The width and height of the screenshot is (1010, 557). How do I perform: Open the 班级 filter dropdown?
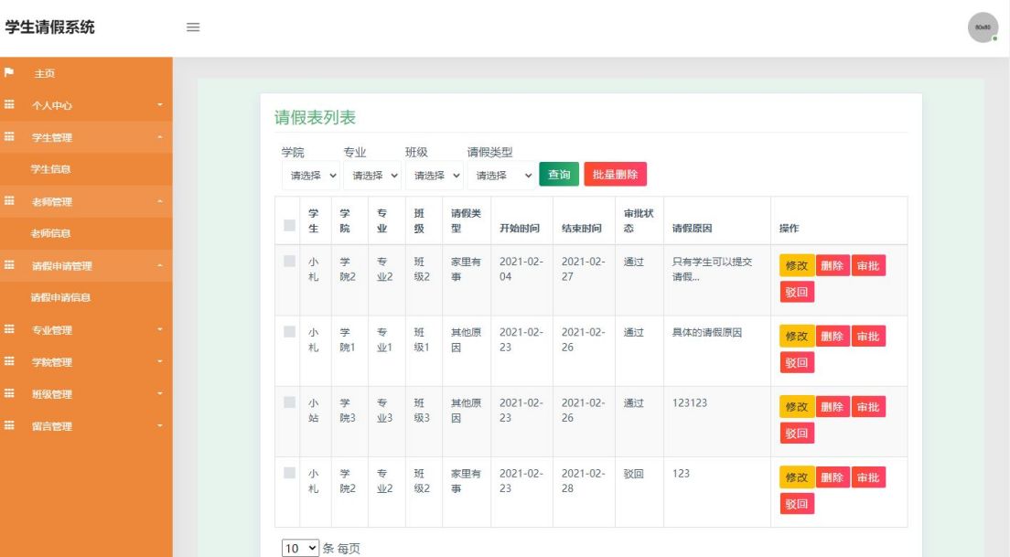click(435, 176)
